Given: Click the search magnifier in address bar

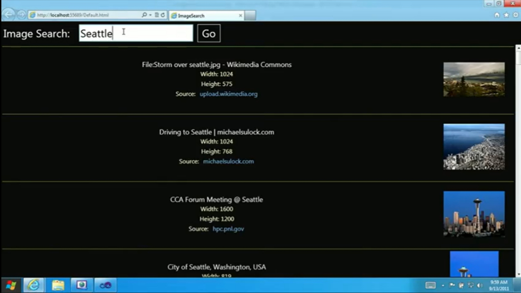Looking at the screenshot, I should coord(144,15).
